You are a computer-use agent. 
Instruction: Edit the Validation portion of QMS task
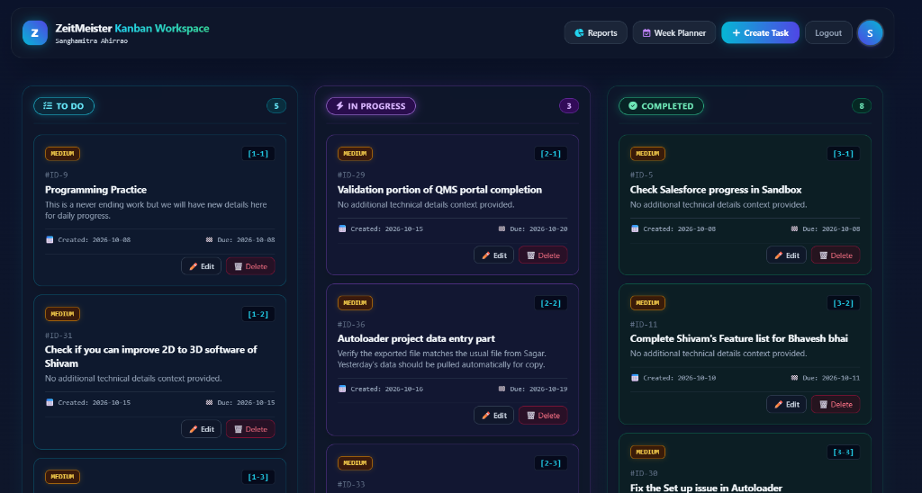pos(494,255)
